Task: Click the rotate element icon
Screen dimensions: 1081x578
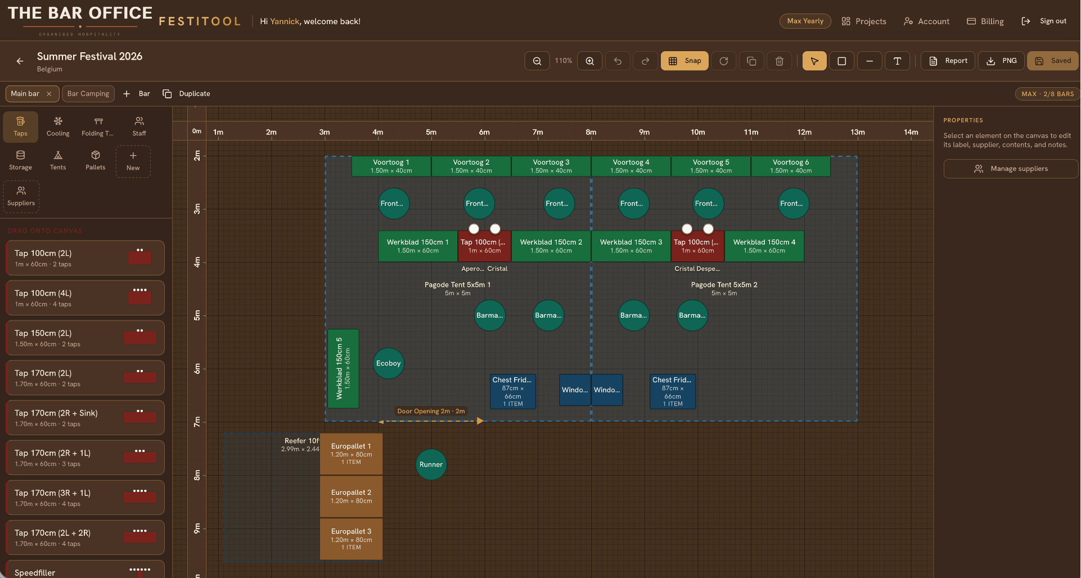Action: (723, 61)
